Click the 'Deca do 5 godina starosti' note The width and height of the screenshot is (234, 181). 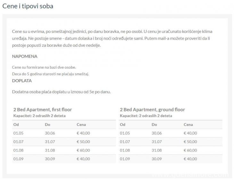[x=51, y=74]
